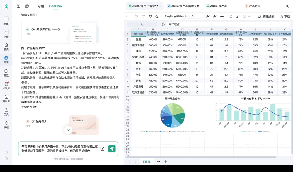Click the 高级编辑 button

(266, 16)
